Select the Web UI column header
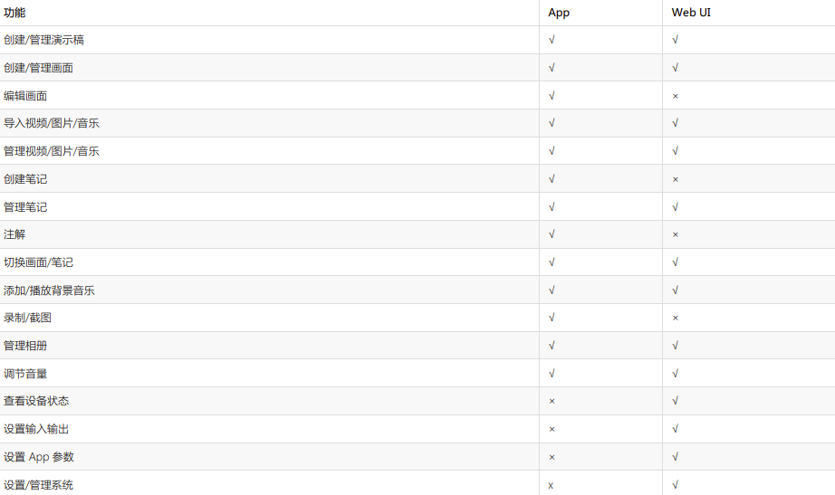 [691, 13]
